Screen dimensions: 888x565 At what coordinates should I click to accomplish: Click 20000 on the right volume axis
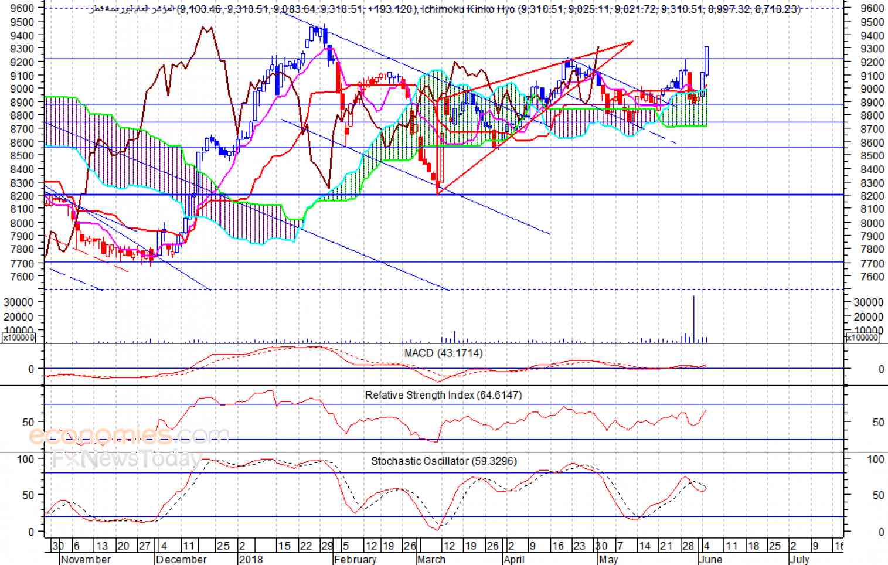pyautogui.click(x=869, y=317)
